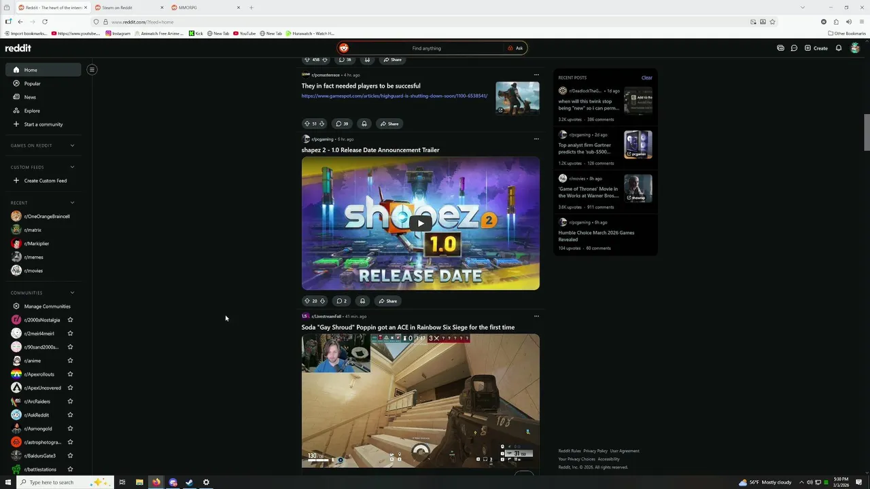Clear the Recent Posts list
Viewport: 870px width, 489px height.
coord(646,77)
